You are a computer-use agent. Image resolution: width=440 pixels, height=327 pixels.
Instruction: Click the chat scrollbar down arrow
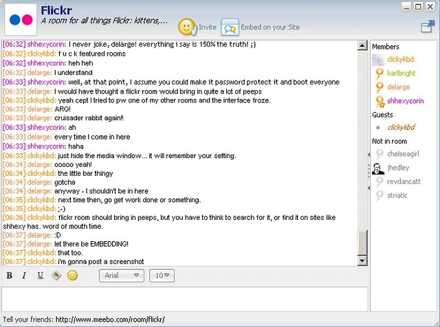[362, 261]
